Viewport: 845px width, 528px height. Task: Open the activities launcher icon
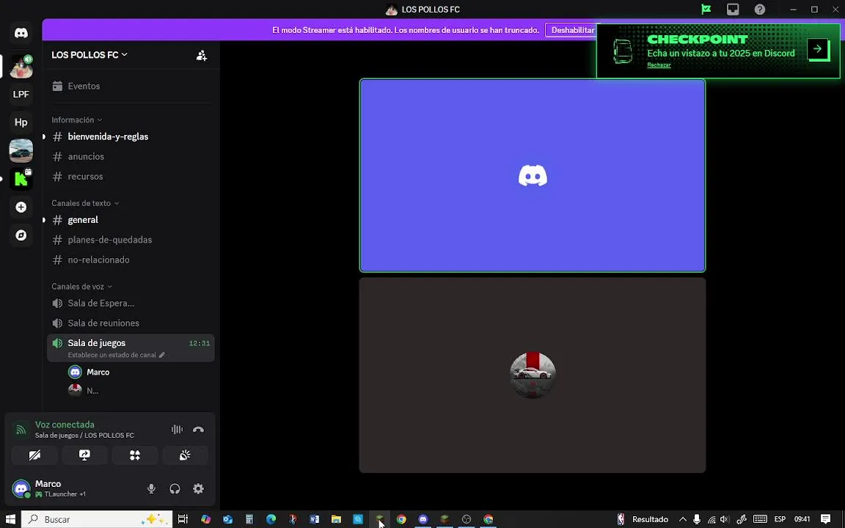135,455
